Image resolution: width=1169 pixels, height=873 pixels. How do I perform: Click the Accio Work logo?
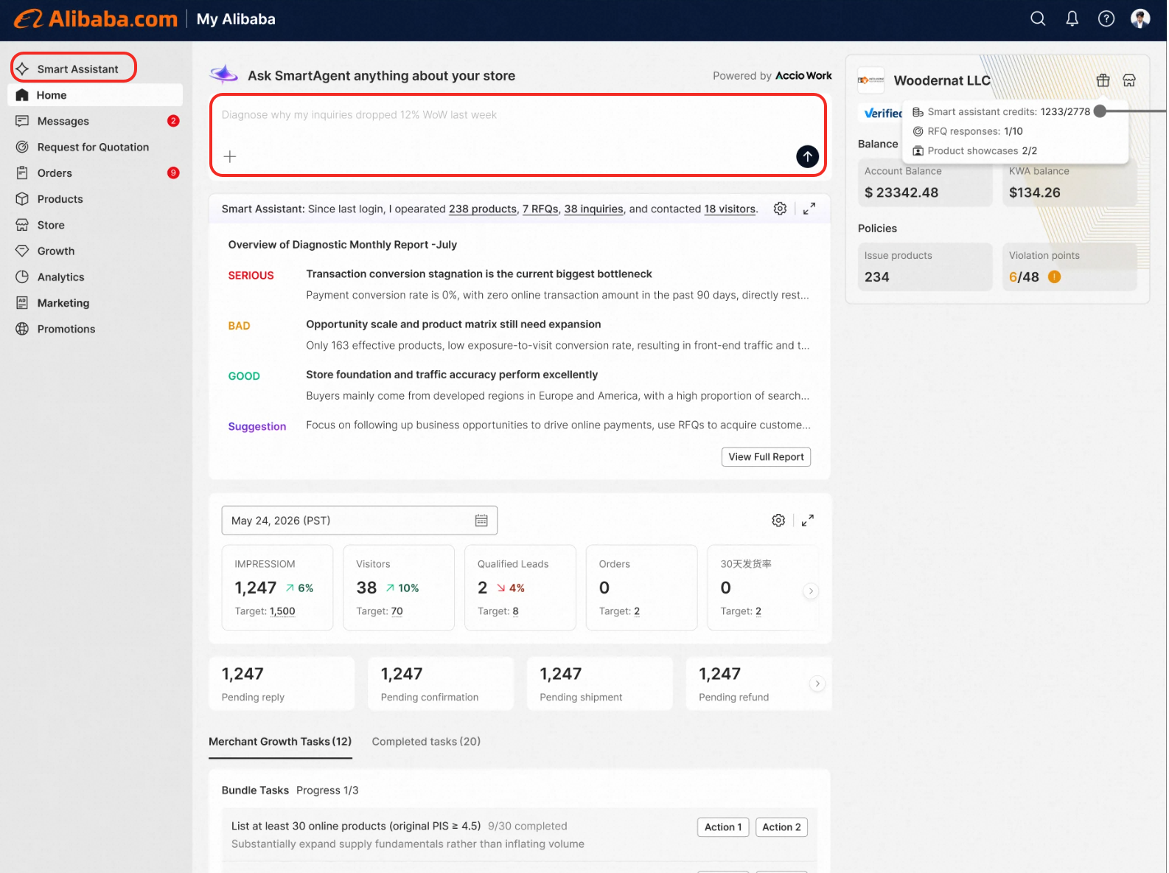tap(803, 75)
